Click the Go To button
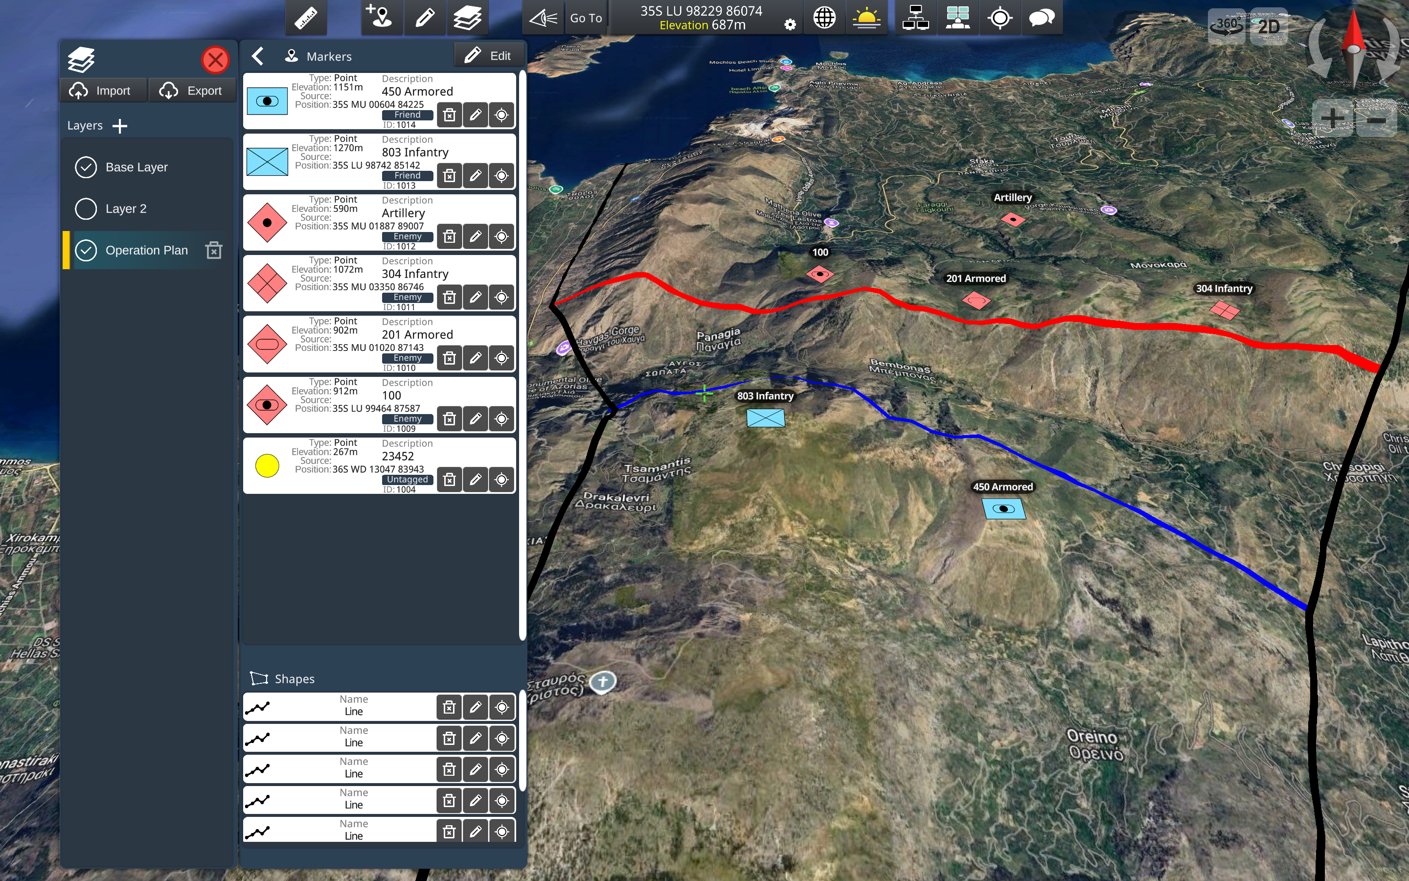Viewport: 1409px width, 881px height. coord(586,18)
